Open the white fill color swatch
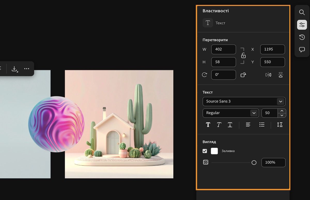Screen dimensions: 310x200 214,151
